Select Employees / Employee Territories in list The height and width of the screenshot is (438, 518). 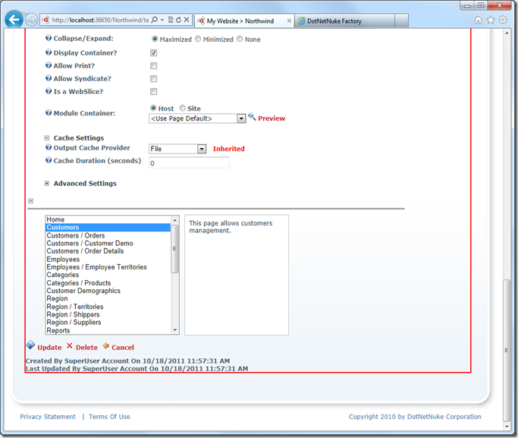(x=108, y=267)
